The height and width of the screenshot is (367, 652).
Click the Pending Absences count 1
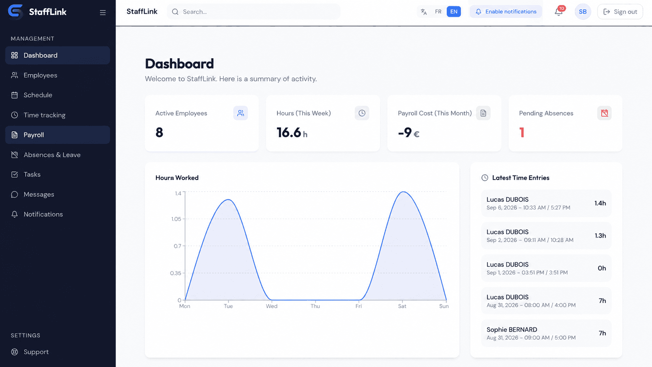[x=522, y=133]
